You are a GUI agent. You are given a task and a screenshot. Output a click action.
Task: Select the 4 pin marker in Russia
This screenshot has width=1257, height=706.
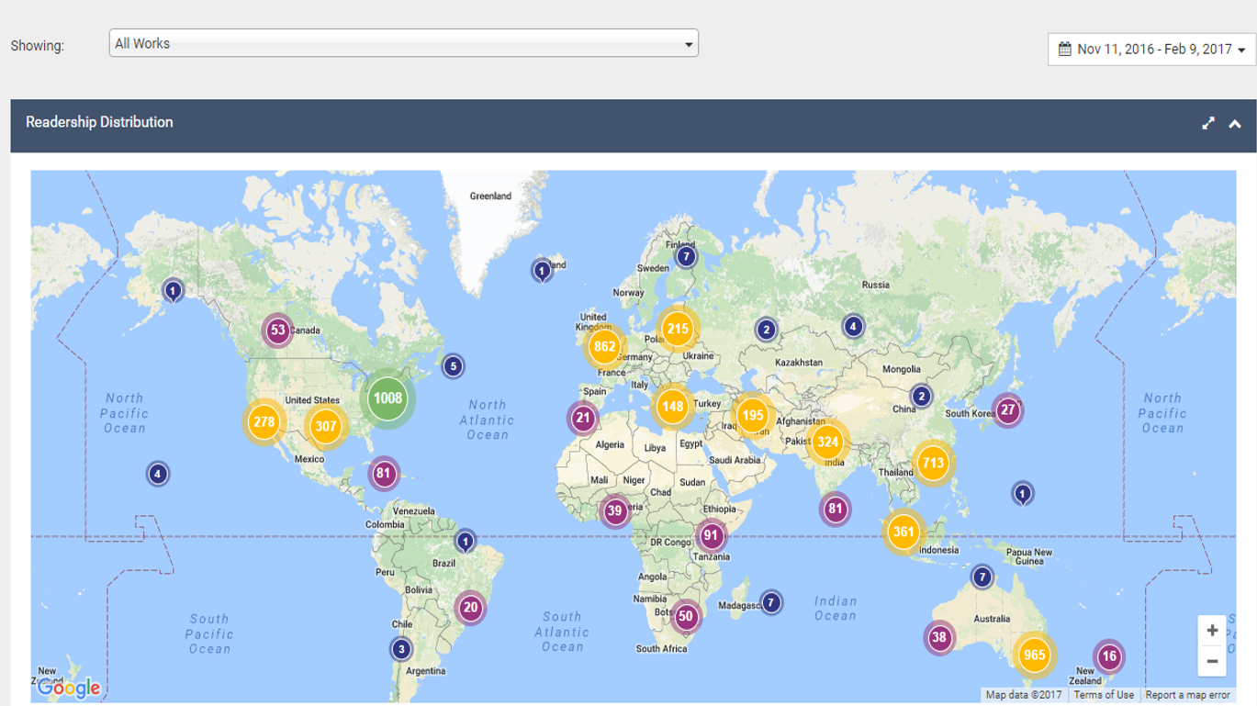853,326
